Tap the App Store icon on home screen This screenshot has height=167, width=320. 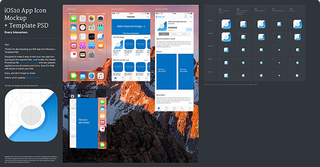[x=91, y=46]
